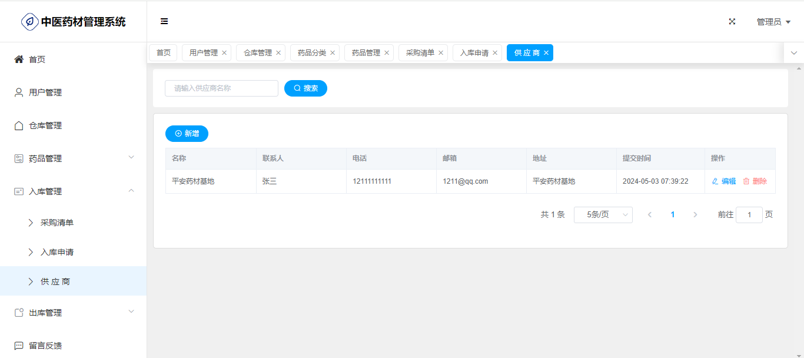Click the user icon beside 用户管理
The width and height of the screenshot is (804, 358).
19,92
